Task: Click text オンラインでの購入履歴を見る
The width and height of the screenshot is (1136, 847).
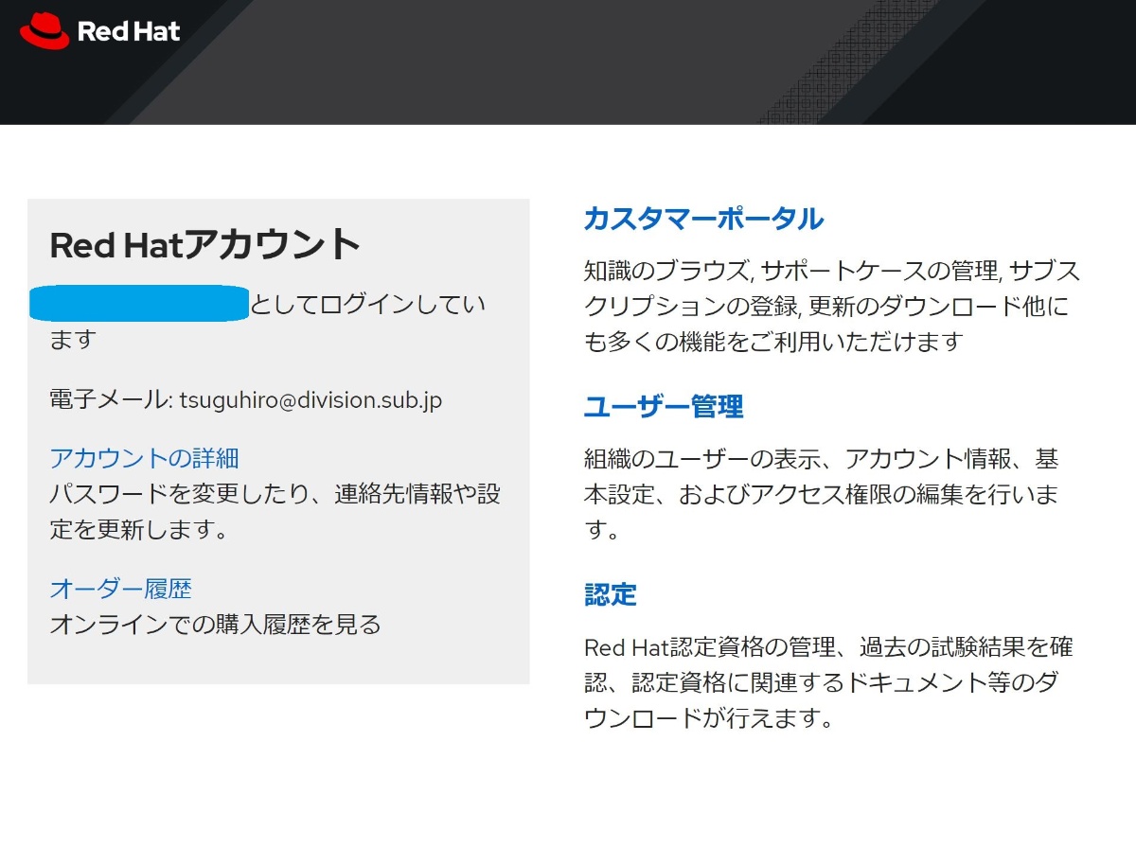Action: pyautogui.click(x=215, y=625)
